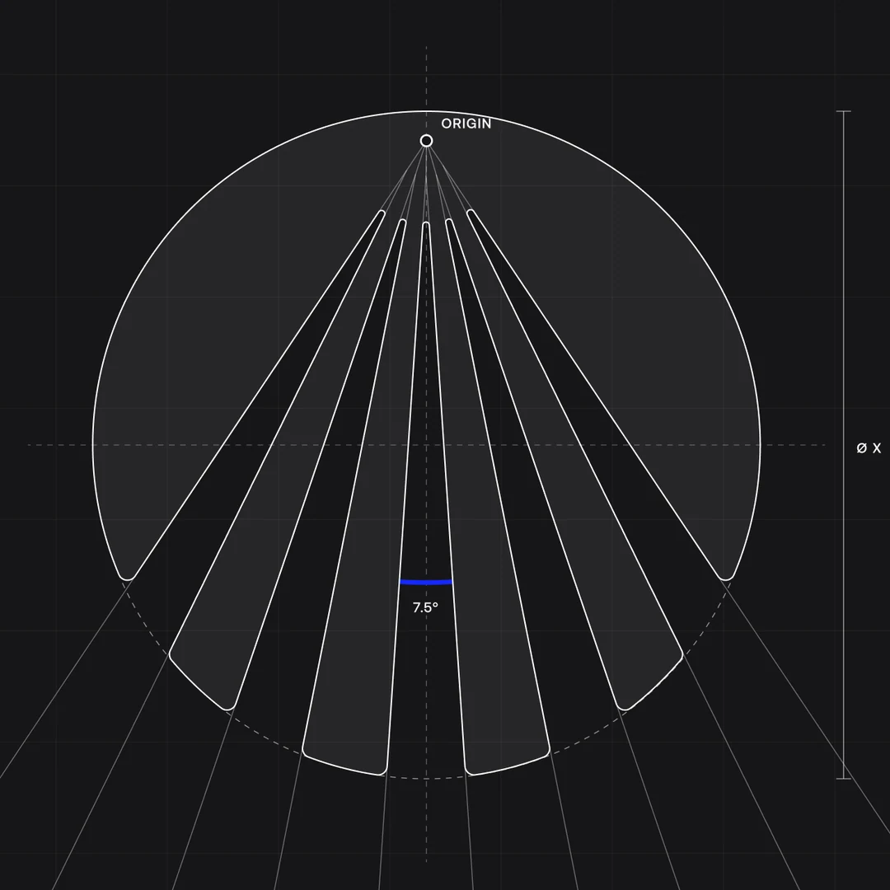This screenshot has width=890, height=890.
Task: Click the Ø X diameter label
Action: click(869, 448)
